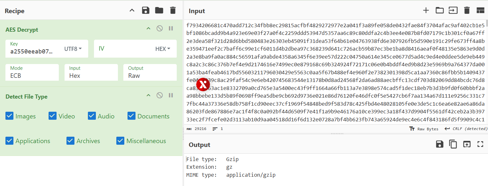The width and height of the screenshot is (488, 186).
Task: Clear the recipe with the trash icon
Action: click(173, 11)
